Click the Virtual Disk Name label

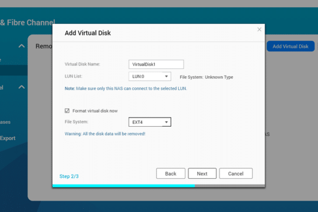(82, 64)
